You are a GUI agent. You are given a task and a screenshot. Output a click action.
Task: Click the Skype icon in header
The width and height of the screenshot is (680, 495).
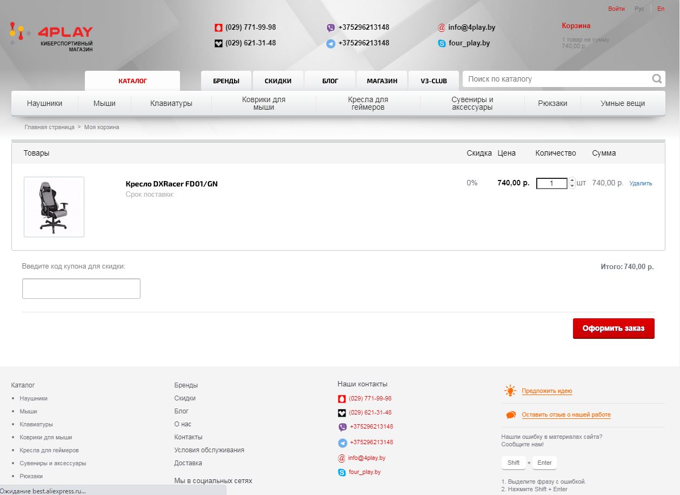click(442, 43)
